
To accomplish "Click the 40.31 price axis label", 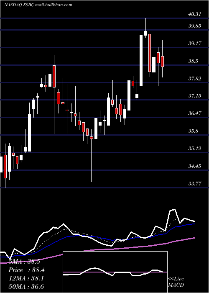I will [x=195, y=14].
